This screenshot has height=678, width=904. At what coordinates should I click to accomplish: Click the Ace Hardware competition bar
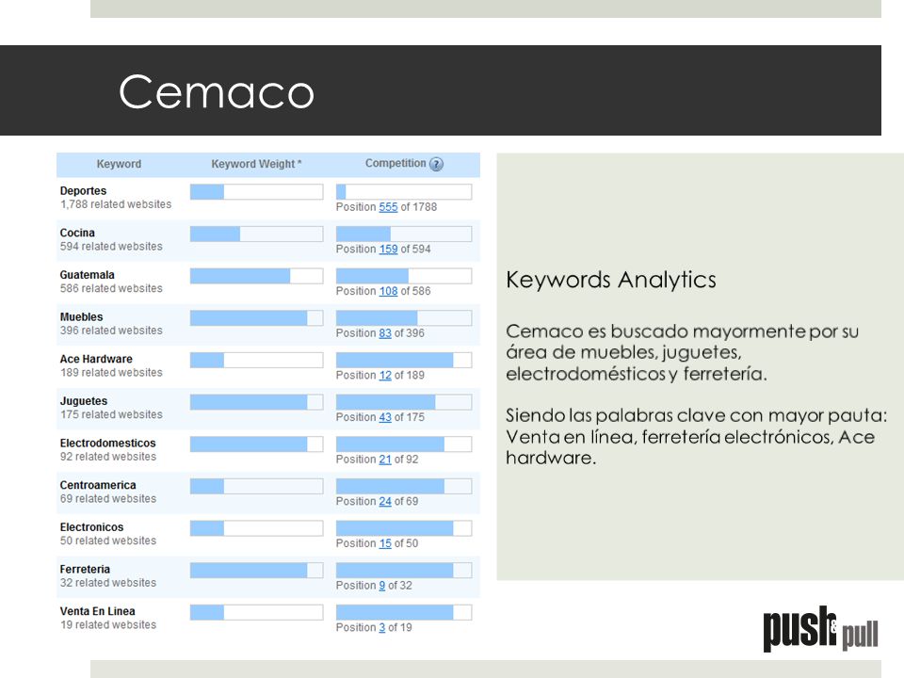404,361
